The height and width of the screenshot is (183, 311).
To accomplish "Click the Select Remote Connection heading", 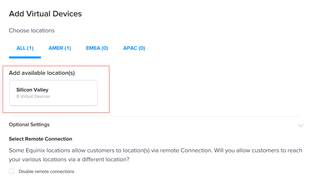I will pyautogui.click(x=41, y=139).
